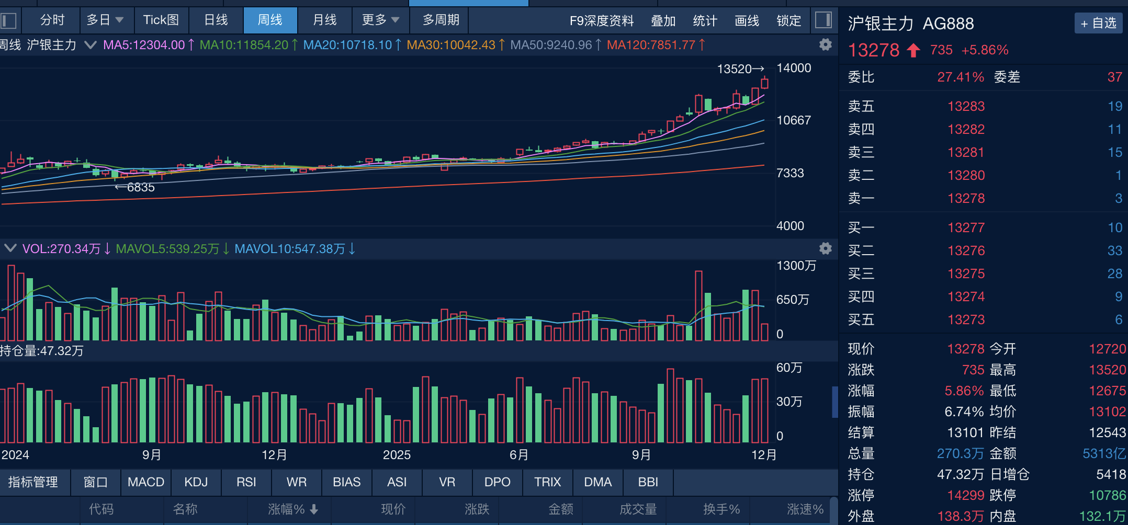Collapse the 周线 沪银主力 header chevron
Screen dimensions: 1128x525
(x=90, y=45)
